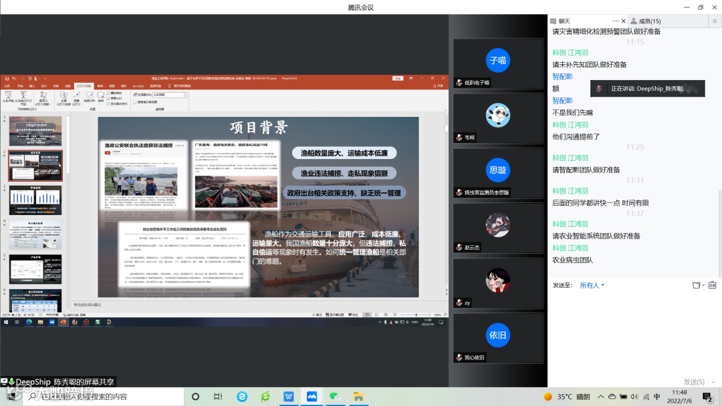Open 文件 tab in shared PowerPoint
This screenshot has width=722, height=406.
(x=7, y=86)
